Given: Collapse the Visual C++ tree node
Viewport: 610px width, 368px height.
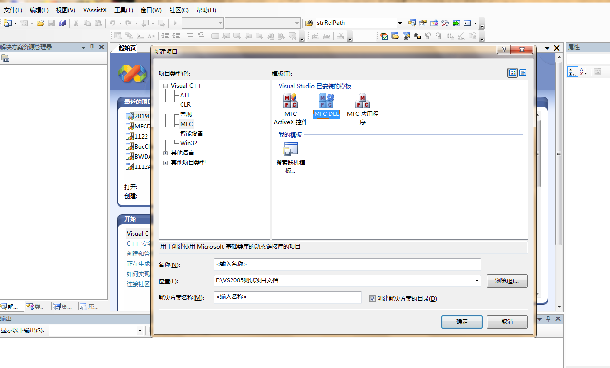Looking at the screenshot, I should [166, 86].
